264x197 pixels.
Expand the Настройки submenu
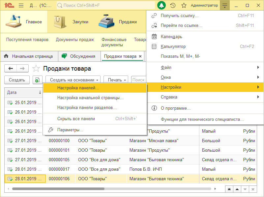point(205,87)
